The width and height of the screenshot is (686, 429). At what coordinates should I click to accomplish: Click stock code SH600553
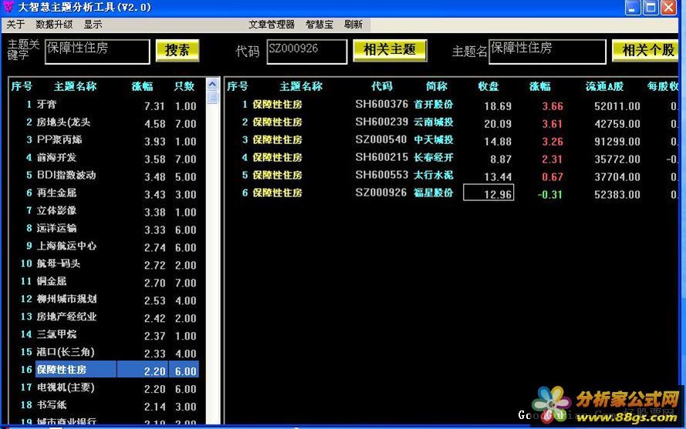pyautogui.click(x=381, y=175)
